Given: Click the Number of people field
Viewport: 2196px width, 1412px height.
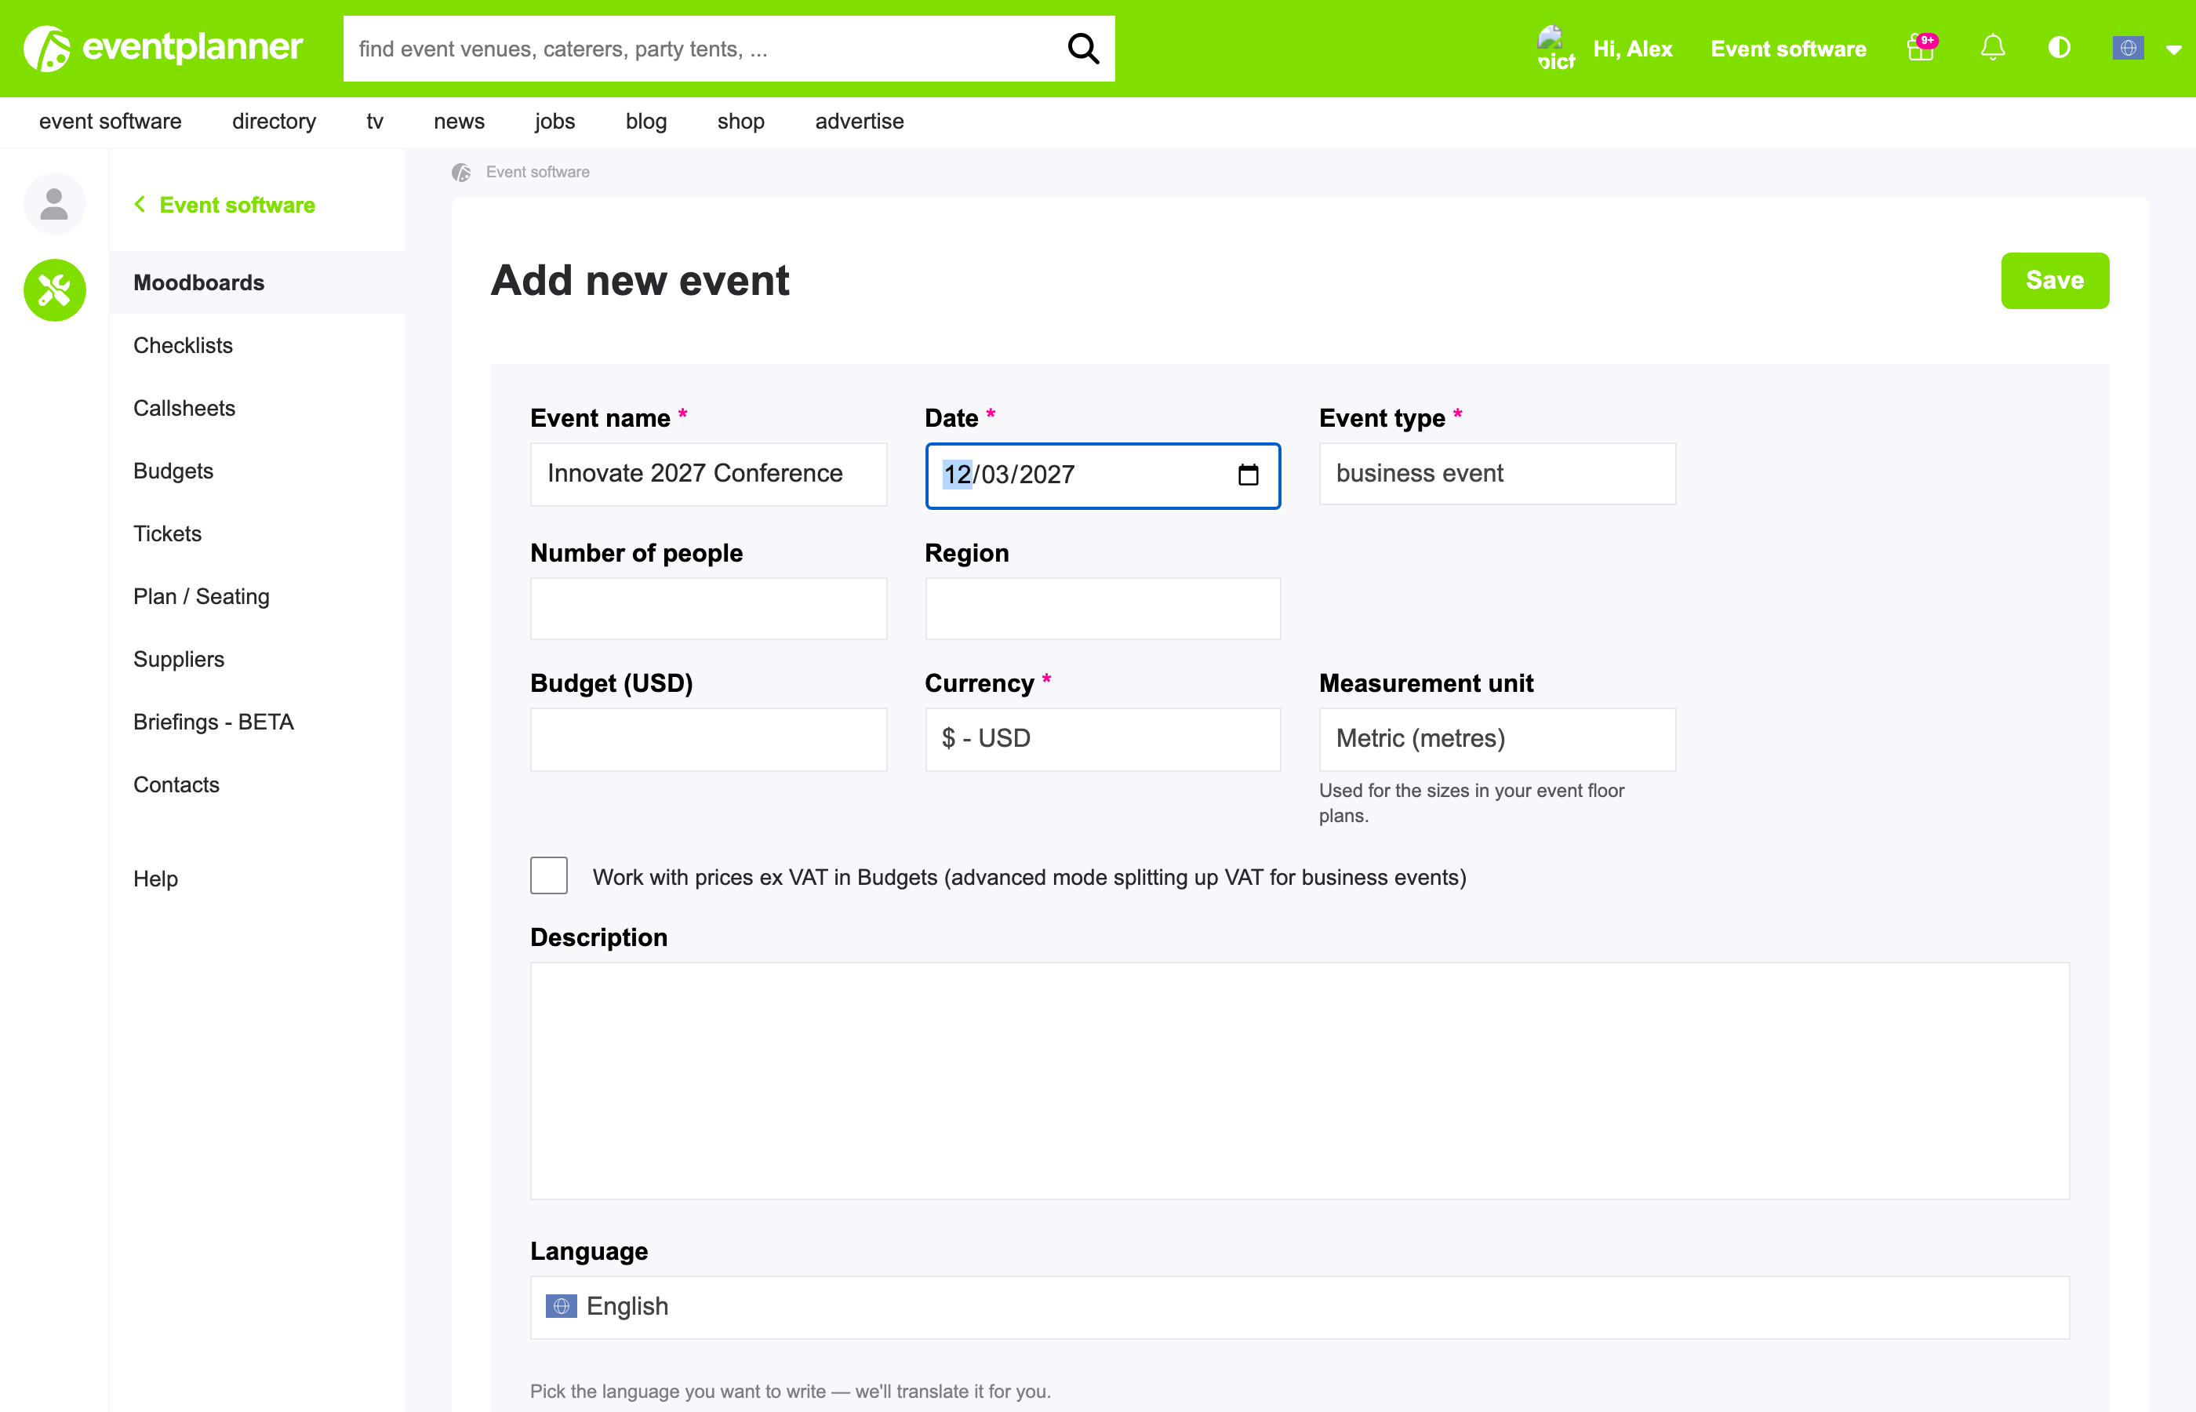Looking at the screenshot, I should pyautogui.click(x=708, y=609).
